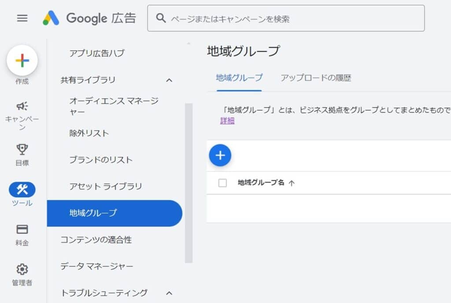
Task: Click the multicolor plus 作成 button
Action: point(22,60)
